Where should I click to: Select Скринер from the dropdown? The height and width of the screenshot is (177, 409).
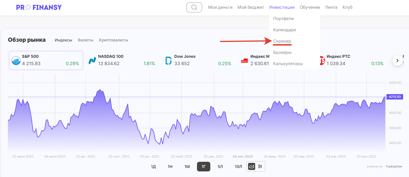[x=282, y=41]
